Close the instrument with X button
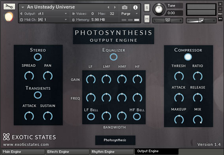This screenshot has width=224, height=155. tap(220, 4)
